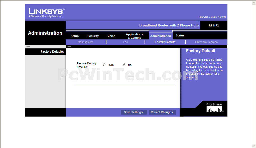This screenshot has height=148, width=256.
Task: Select the Administration tab
Action: click(x=161, y=36)
